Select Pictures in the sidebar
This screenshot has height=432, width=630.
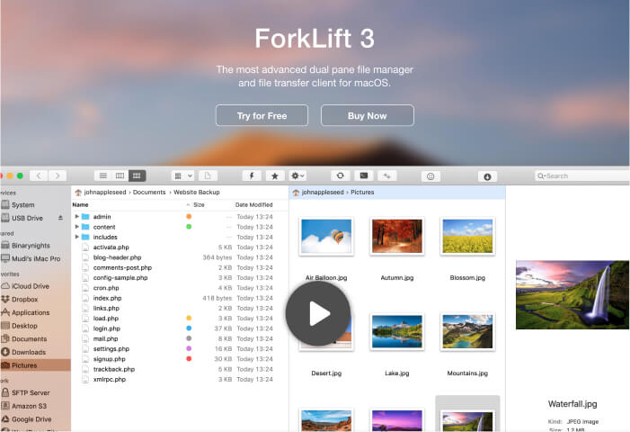pyautogui.click(x=35, y=365)
